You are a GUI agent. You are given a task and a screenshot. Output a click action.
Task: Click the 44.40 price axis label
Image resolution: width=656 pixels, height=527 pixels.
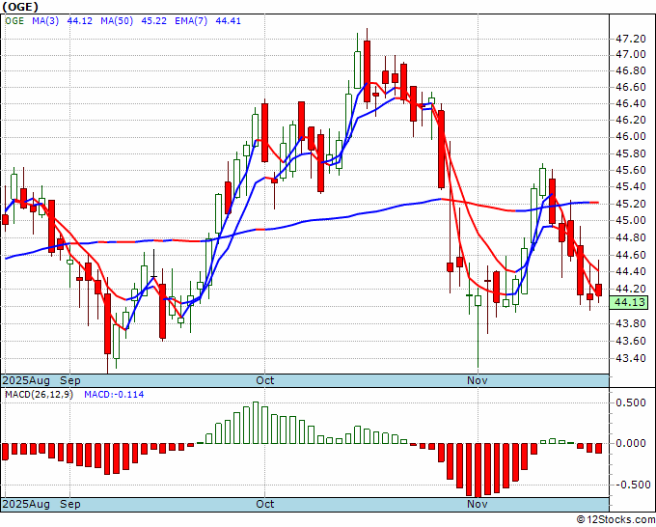click(631, 271)
